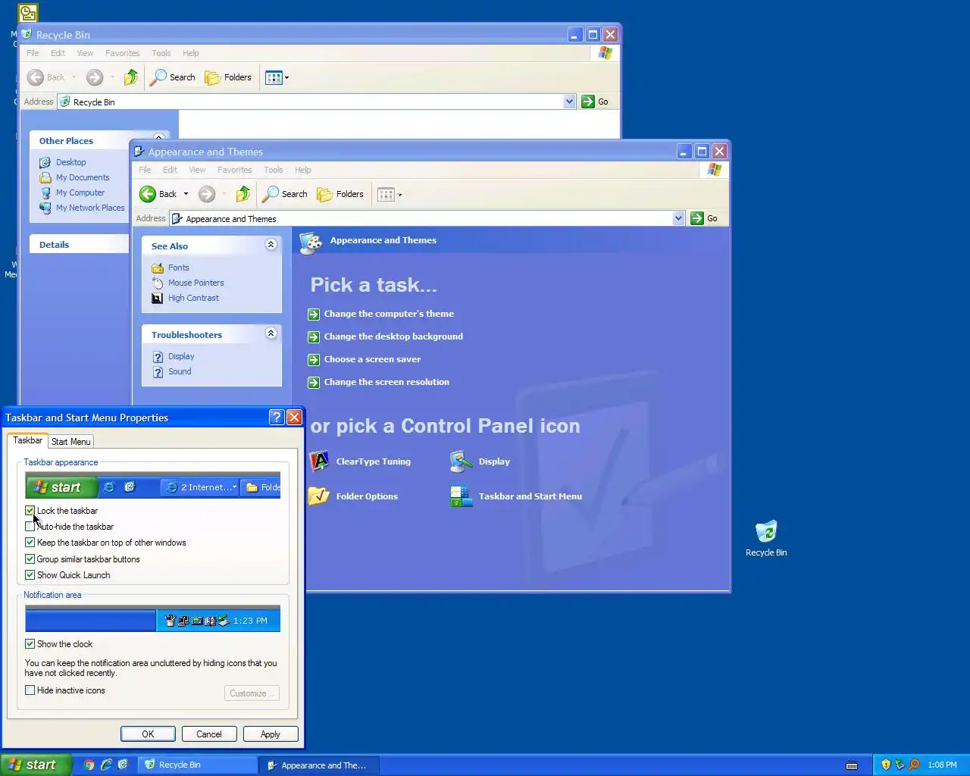Open My Network Places in Other Places
Image resolution: width=970 pixels, height=776 pixels.
[90, 208]
